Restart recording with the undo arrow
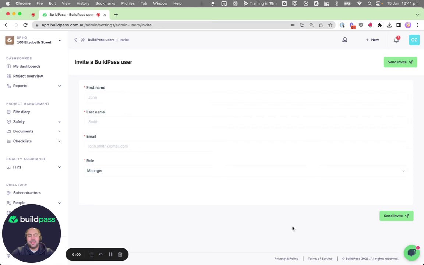 [x=101, y=254]
